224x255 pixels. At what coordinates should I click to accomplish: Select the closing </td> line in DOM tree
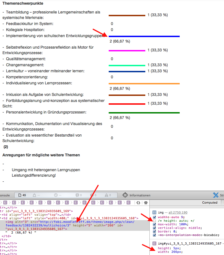click(6, 236)
